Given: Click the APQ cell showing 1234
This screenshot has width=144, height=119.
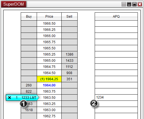Looking at the screenshot, I should click(x=116, y=98).
